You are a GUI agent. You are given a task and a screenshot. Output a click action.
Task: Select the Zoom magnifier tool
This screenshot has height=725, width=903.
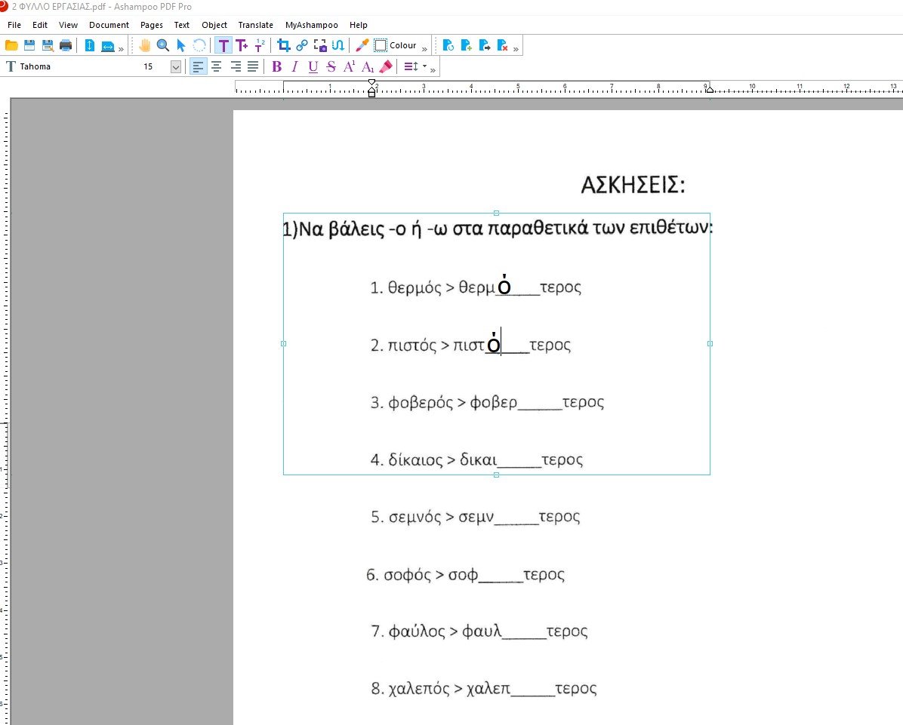point(163,45)
